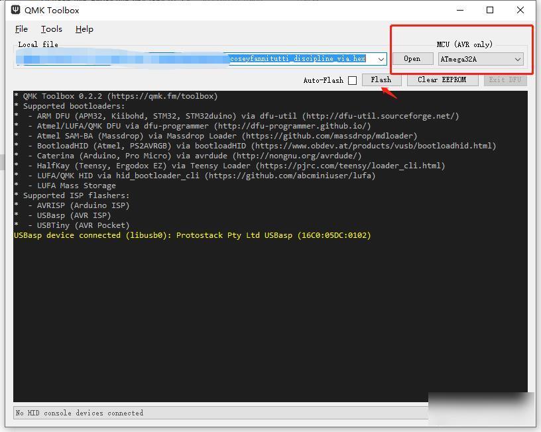
Task: Click the LUFA/QMK HID via hid_bootloader_cli line
Action: coord(195,176)
